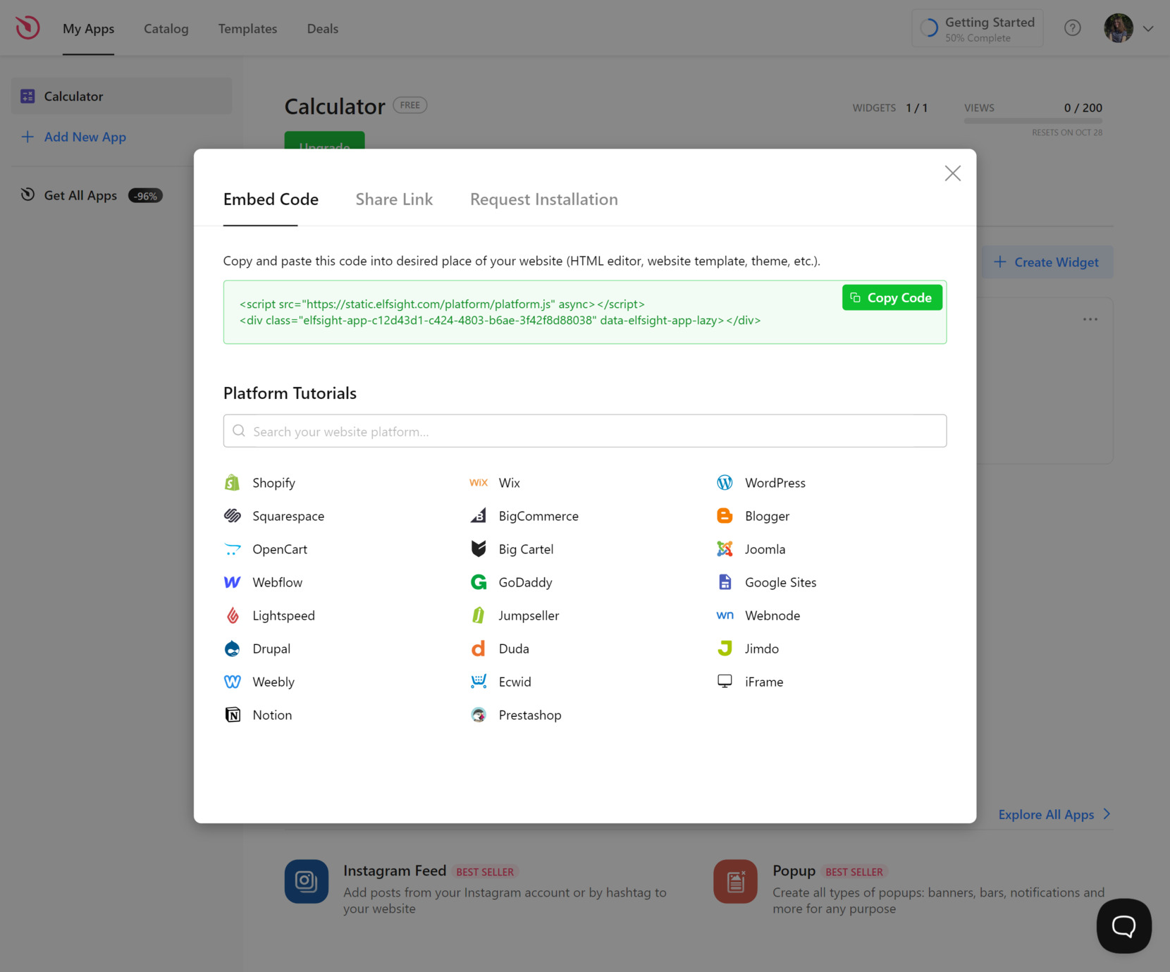The image size is (1170, 972).
Task: Click the website platform search field
Action: coord(585,431)
